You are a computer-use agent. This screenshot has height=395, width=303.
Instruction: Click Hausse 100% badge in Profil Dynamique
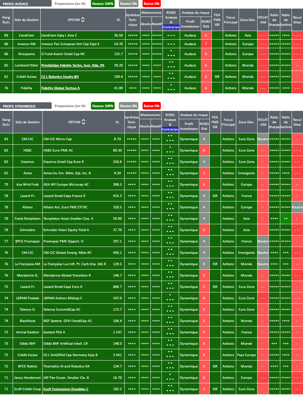[x=103, y=106]
